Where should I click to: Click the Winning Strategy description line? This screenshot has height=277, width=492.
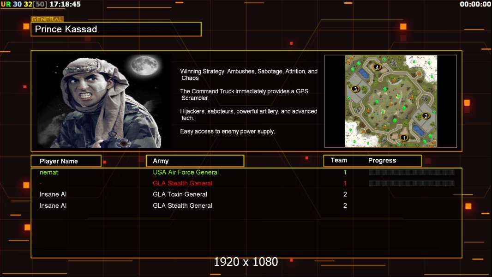tap(248, 75)
